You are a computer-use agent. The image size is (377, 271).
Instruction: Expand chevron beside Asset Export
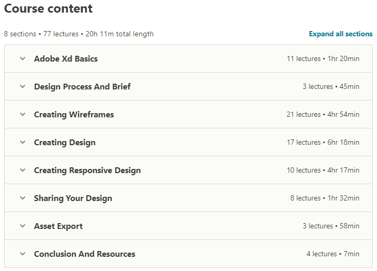pyautogui.click(x=23, y=226)
